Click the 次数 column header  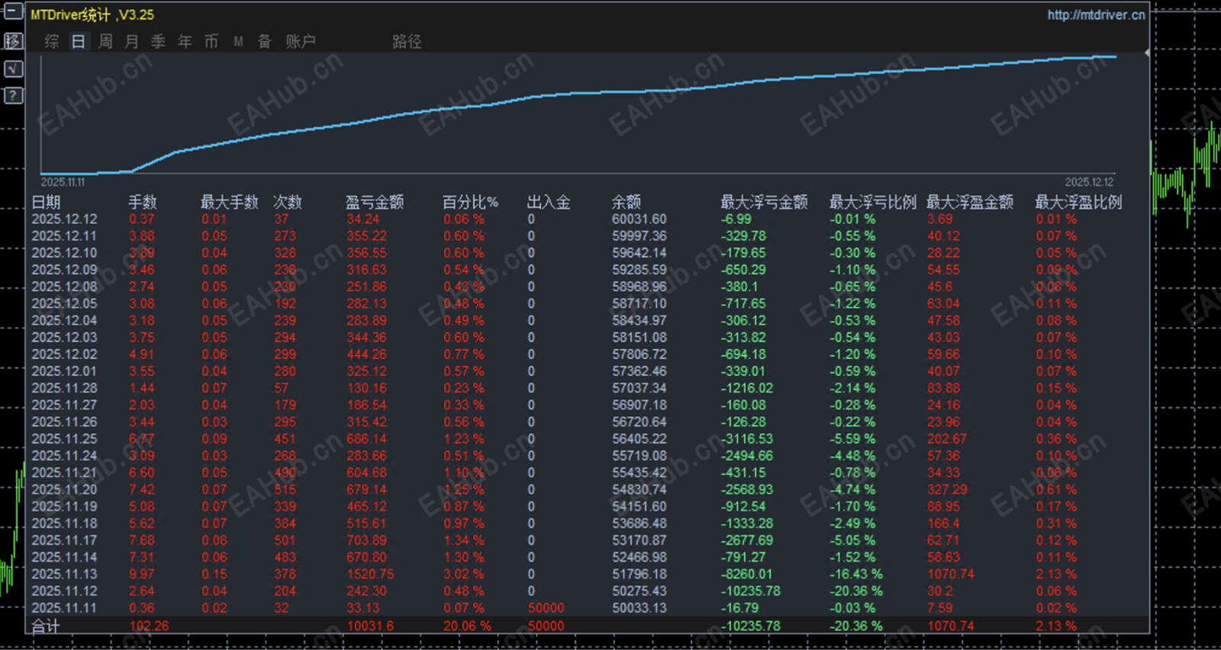tap(288, 202)
